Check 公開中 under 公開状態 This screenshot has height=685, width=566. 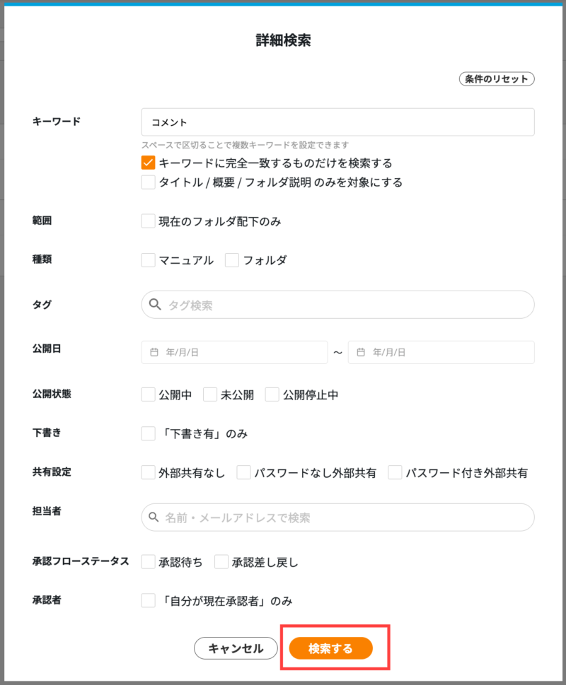pos(147,394)
